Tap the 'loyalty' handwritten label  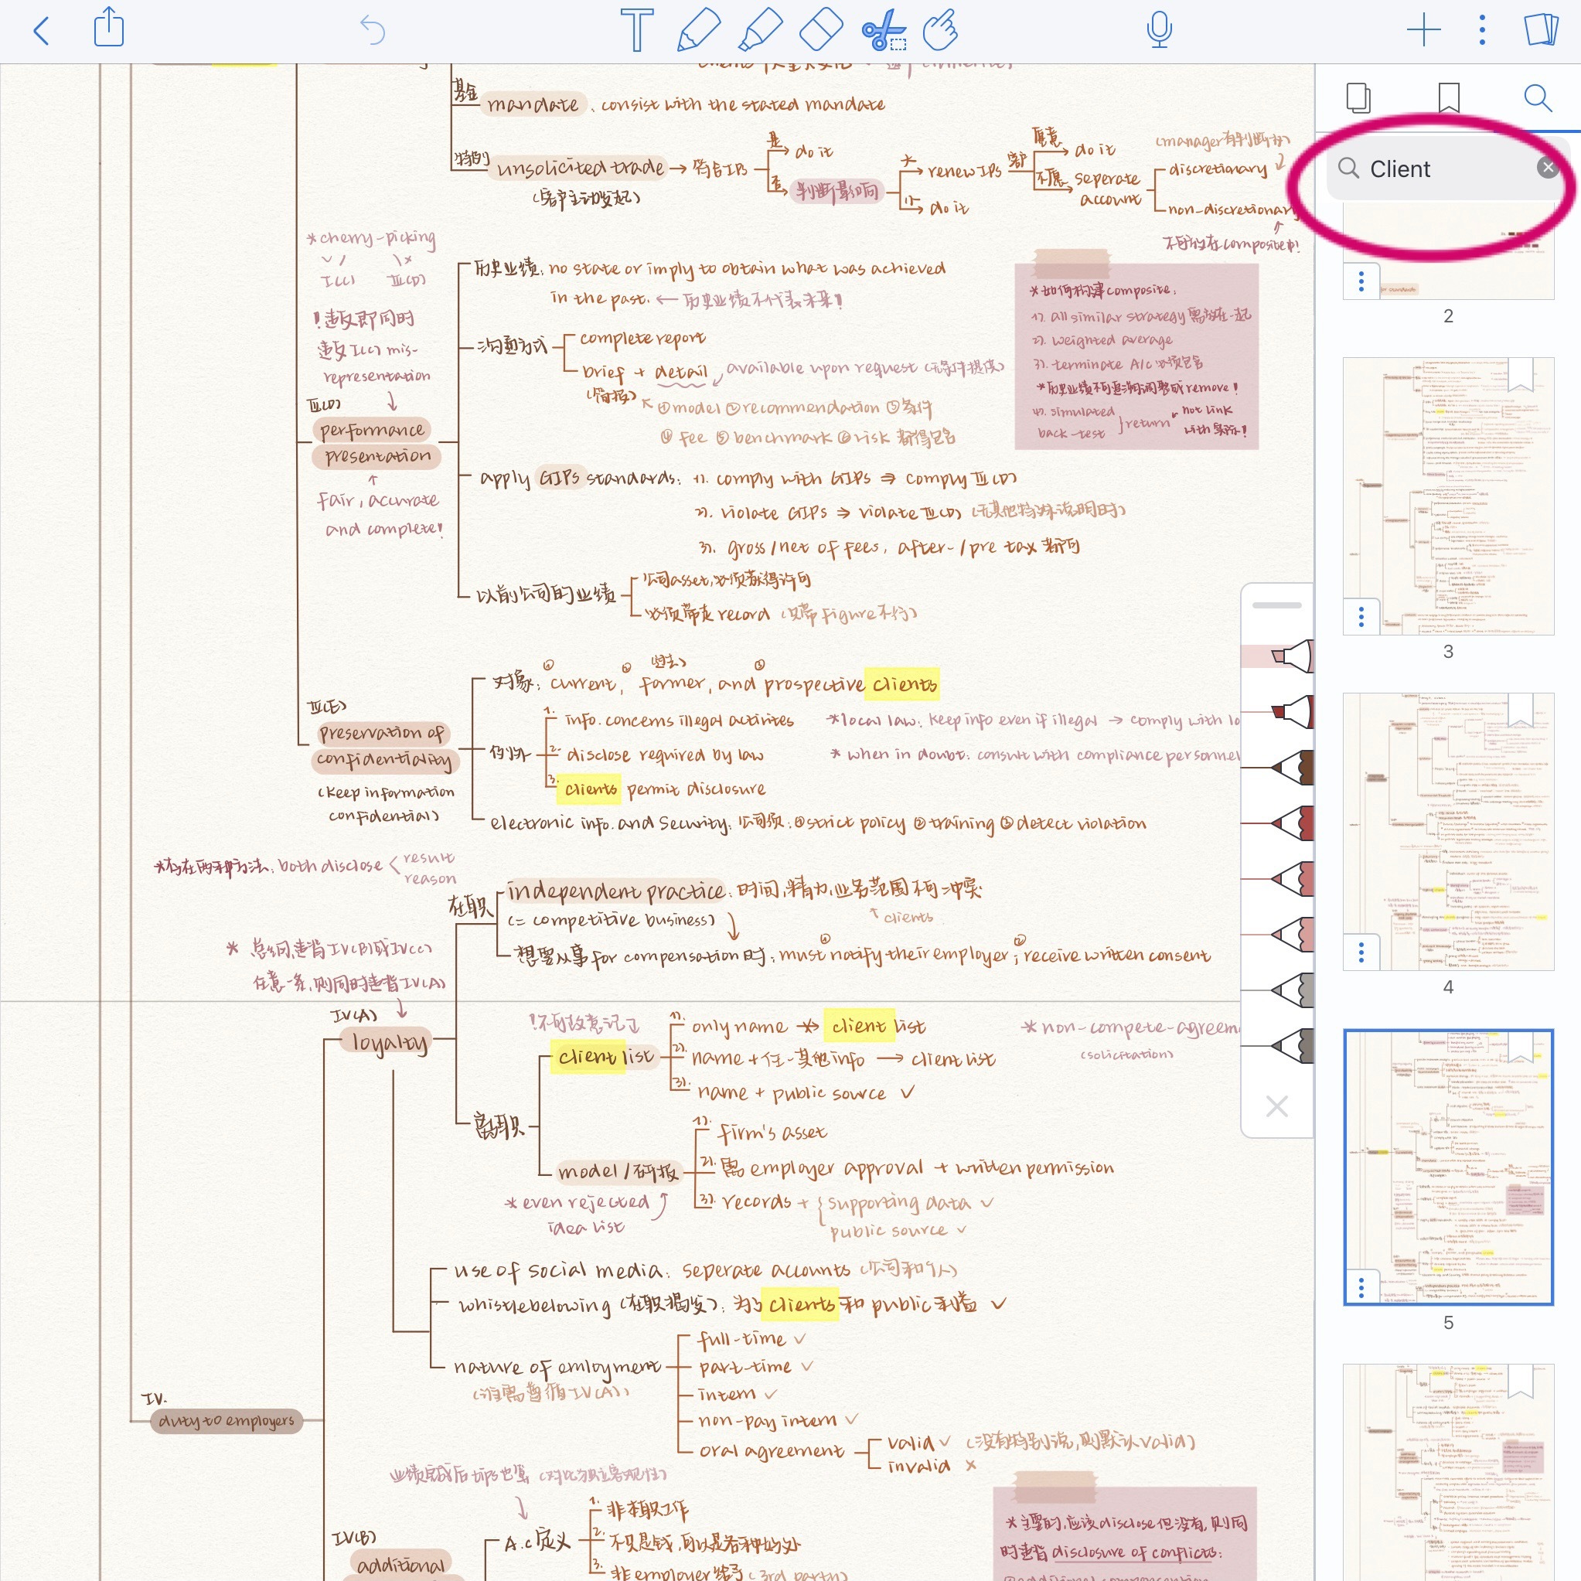(x=389, y=1043)
